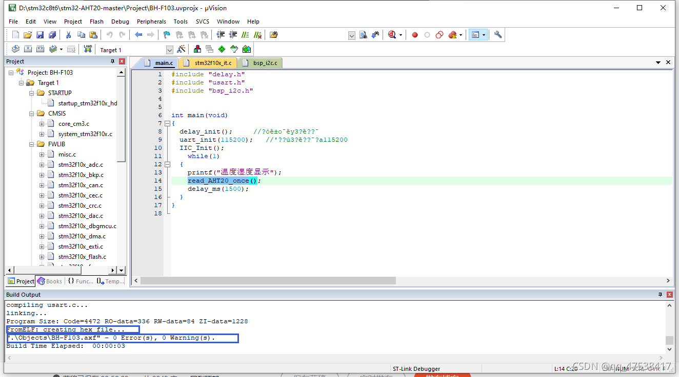Image resolution: width=679 pixels, height=377 pixels.
Task: Click the Download to flash (LOAD) icon
Action: pos(88,49)
